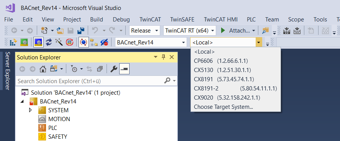The image size is (340, 141).
Task: Toggle the blue TwinCAT Config Mode icon
Action: tap(38, 42)
